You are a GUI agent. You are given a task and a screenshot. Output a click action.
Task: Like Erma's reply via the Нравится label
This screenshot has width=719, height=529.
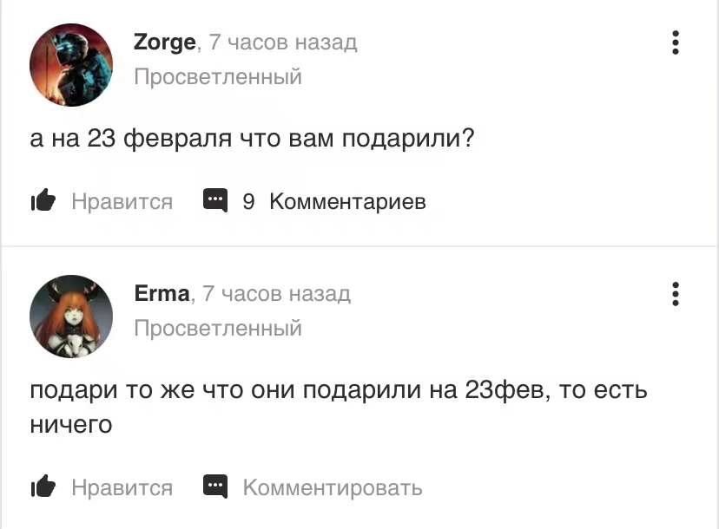[122, 487]
